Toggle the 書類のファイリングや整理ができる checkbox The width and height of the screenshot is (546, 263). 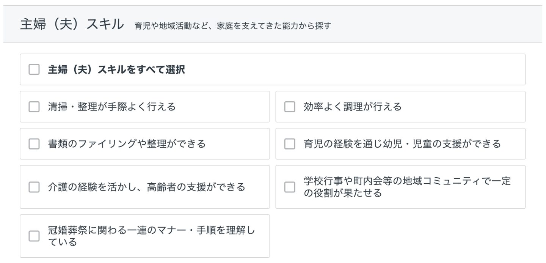(x=34, y=144)
